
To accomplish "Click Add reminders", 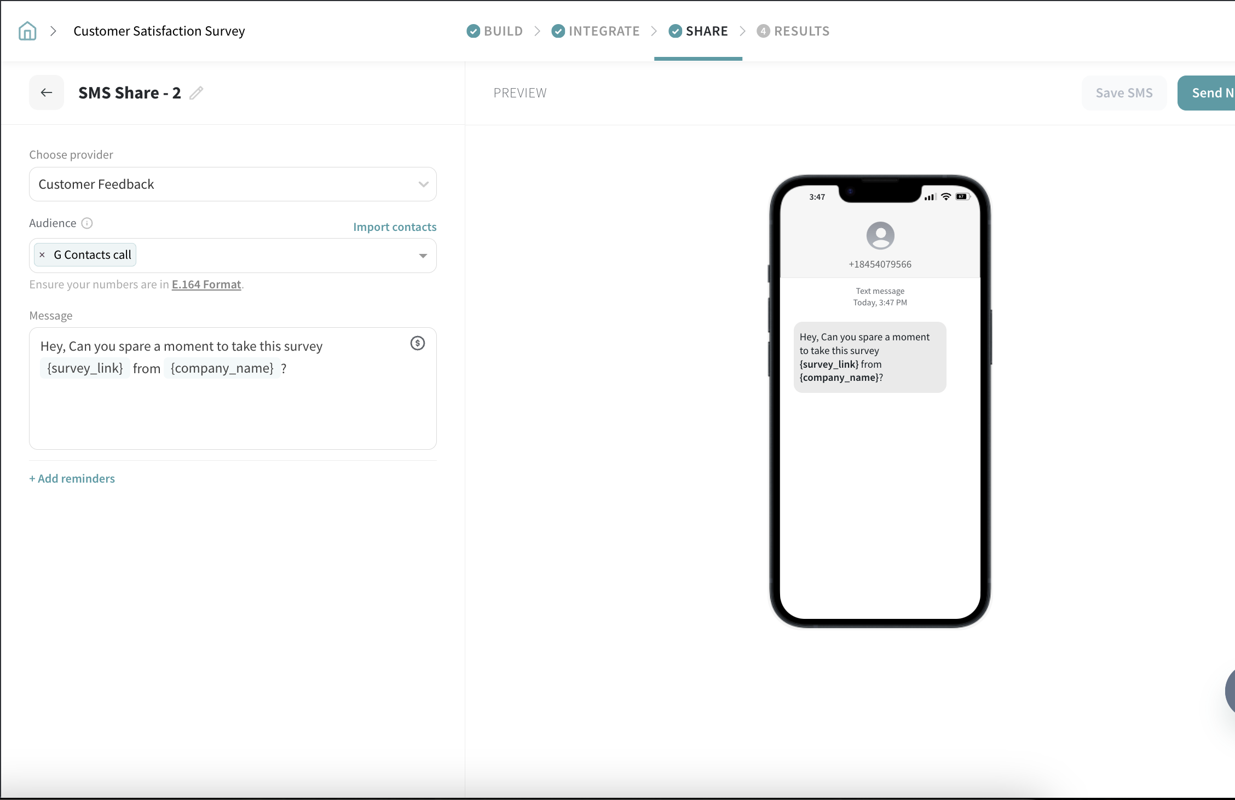I will (x=72, y=479).
